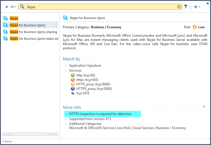Click the http (tcp/80) service text
Screen dimensions: 211x145
(x=86, y=75)
